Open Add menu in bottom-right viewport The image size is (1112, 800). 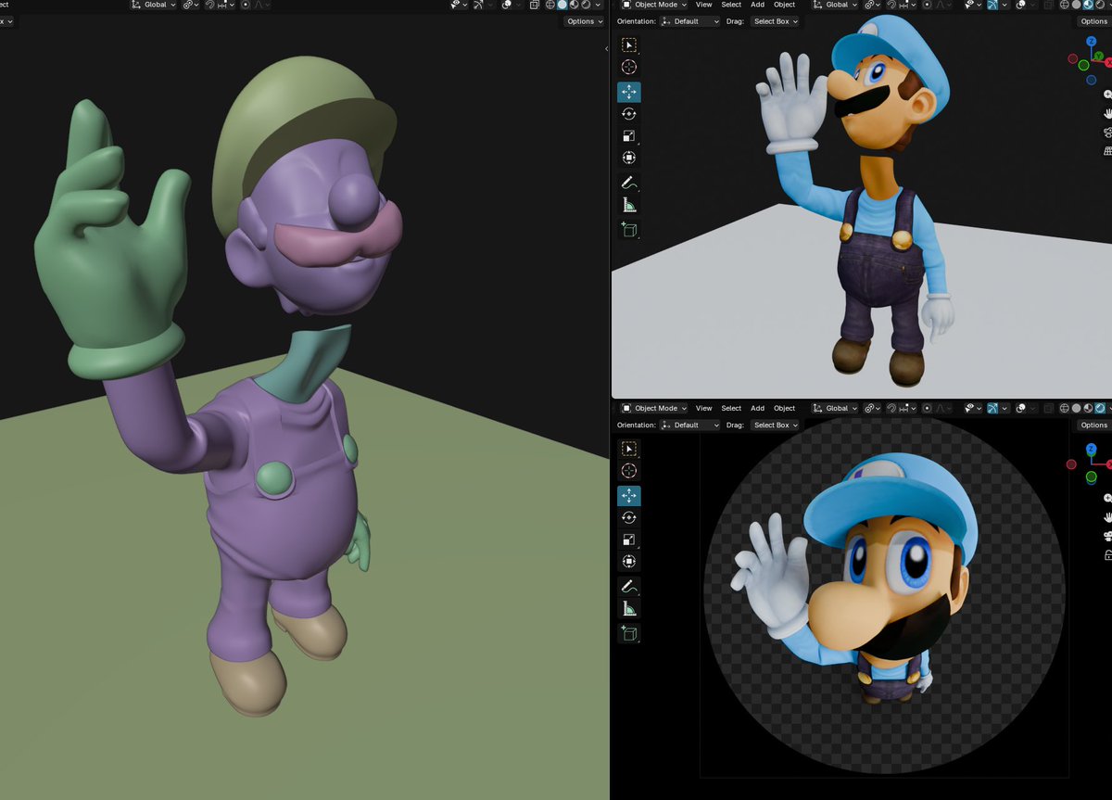tap(757, 408)
